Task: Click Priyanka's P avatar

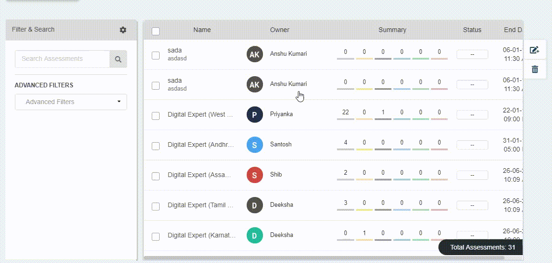Action: pyautogui.click(x=255, y=115)
